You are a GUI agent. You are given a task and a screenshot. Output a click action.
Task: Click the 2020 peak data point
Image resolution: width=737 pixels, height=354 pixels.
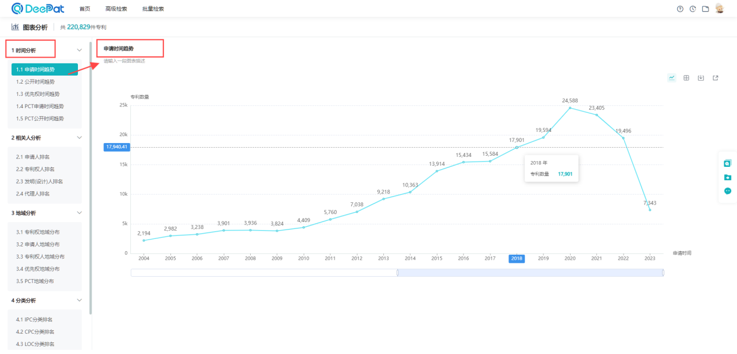point(570,108)
